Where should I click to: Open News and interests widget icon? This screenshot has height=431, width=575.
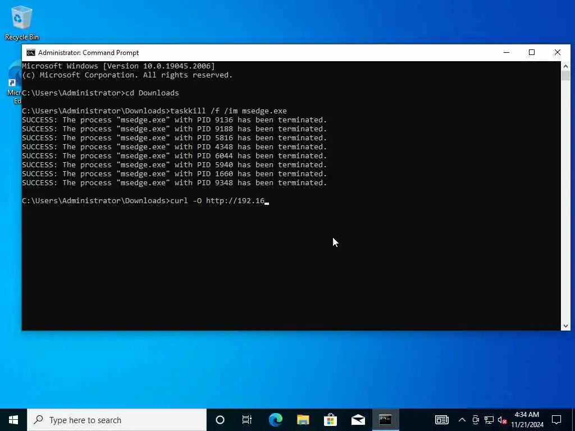click(442, 420)
